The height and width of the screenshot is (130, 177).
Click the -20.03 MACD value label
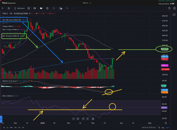[165, 90]
